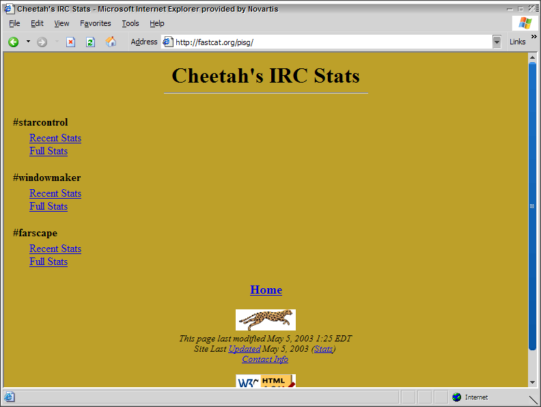
Task: Click the Stop loading icon
Action: point(71,42)
